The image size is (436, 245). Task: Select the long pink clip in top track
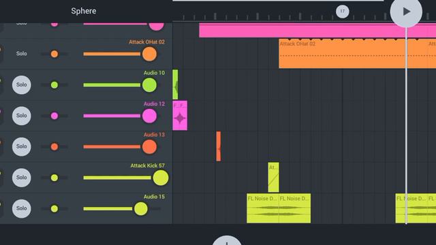coord(317,30)
